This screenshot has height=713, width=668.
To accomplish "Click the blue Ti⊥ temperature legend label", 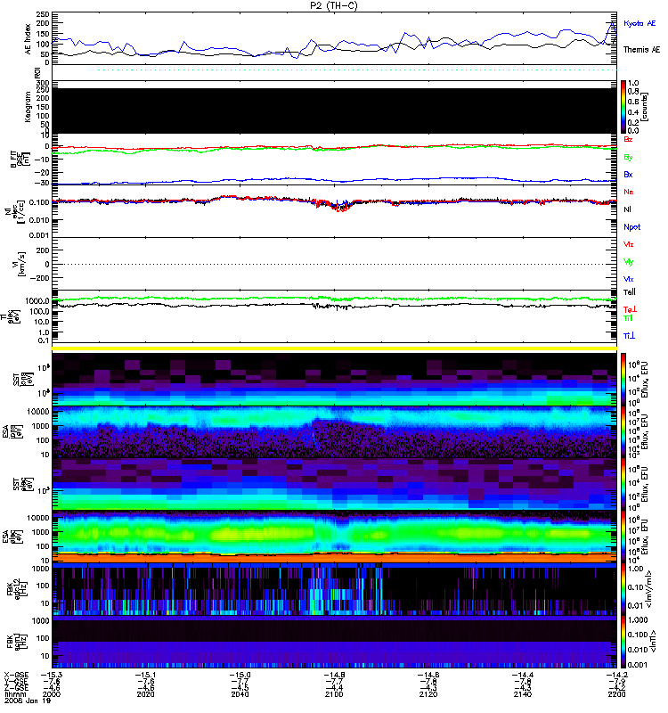I will pyautogui.click(x=629, y=336).
